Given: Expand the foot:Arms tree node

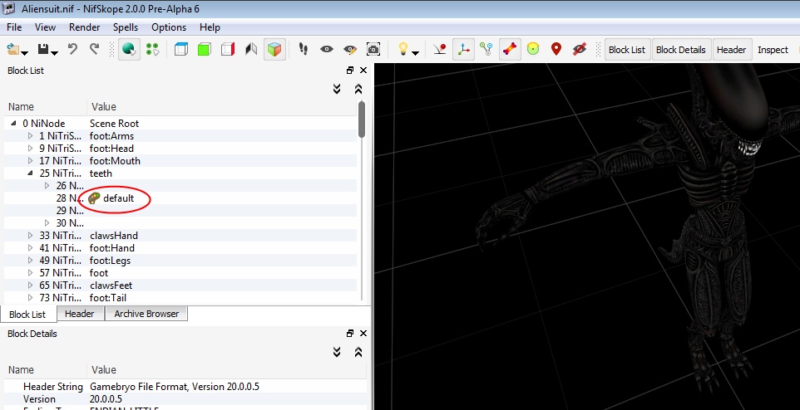Looking at the screenshot, I should pyautogui.click(x=30, y=136).
